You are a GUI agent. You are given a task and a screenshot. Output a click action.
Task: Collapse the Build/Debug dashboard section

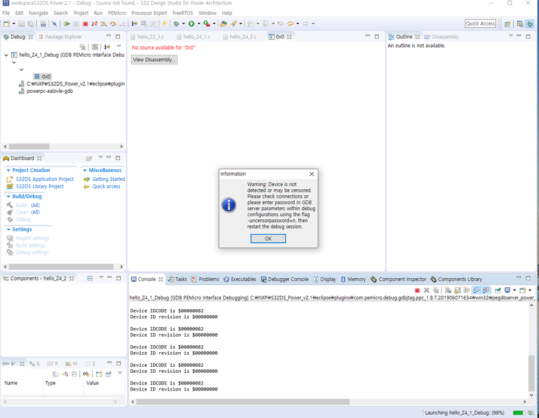8,196
